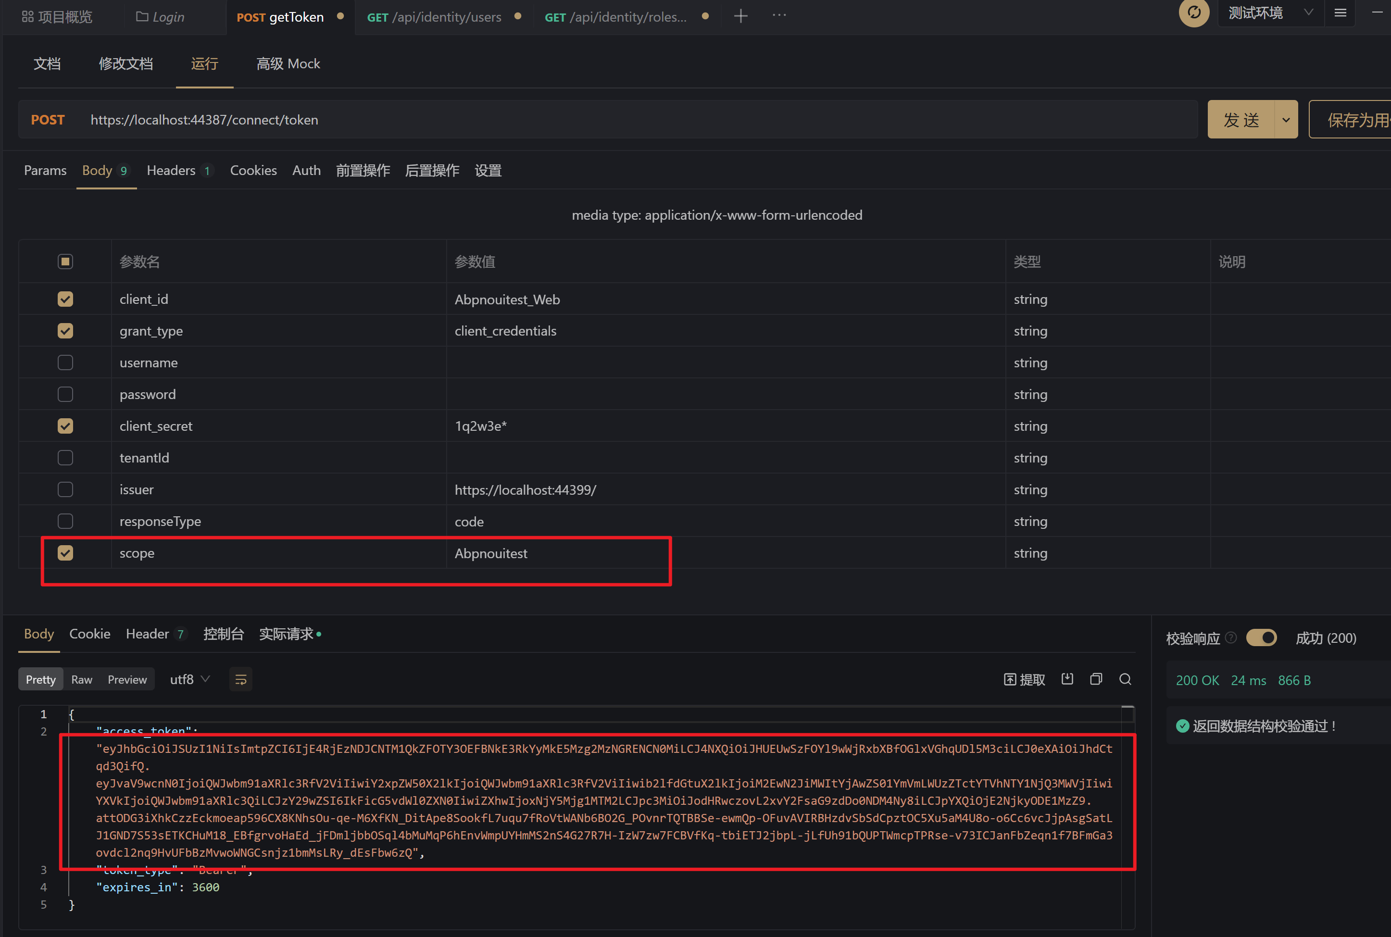Image resolution: width=1391 pixels, height=937 pixels.
Task: Expand the send button dropdown arrow
Action: (1286, 119)
